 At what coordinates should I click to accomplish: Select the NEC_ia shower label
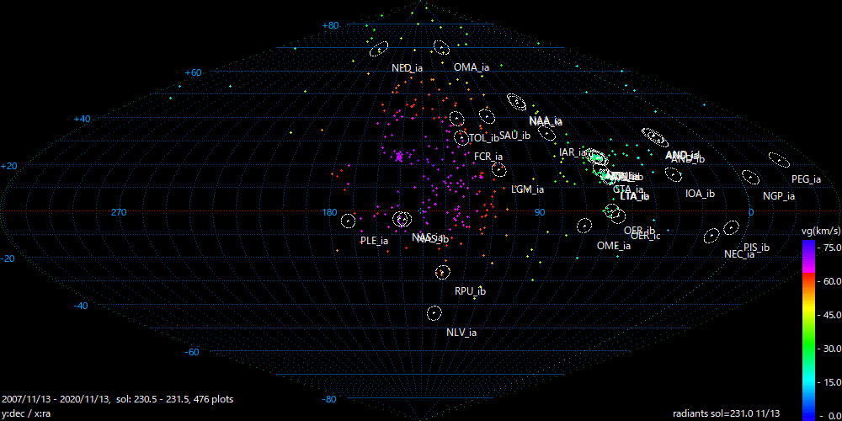(x=738, y=254)
